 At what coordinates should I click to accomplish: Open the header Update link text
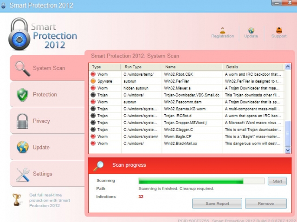[x=251, y=36]
